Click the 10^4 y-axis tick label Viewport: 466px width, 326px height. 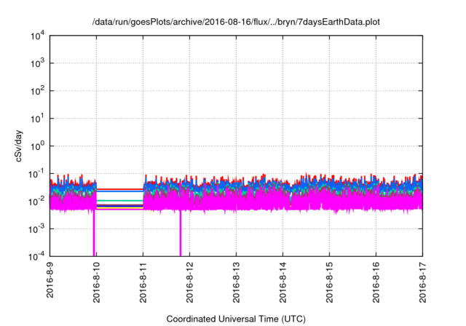37,36
